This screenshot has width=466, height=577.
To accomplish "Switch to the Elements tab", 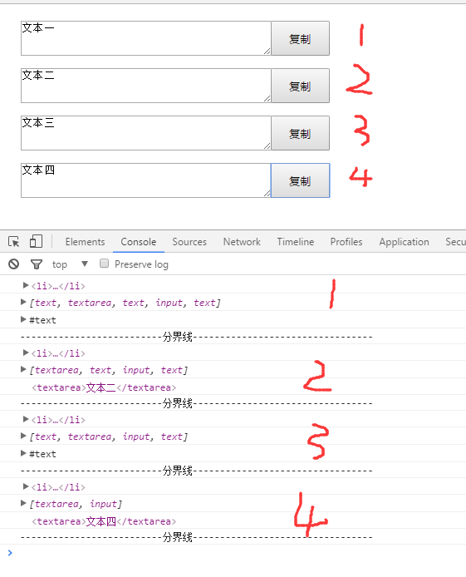I will click(x=85, y=242).
